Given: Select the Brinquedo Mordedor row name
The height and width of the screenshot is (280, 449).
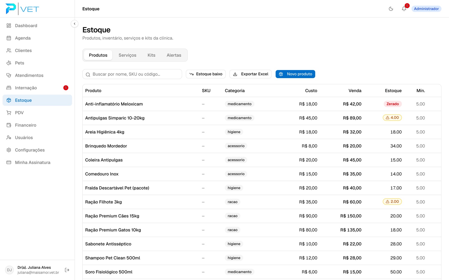Looking at the screenshot, I should pyautogui.click(x=106, y=146).
